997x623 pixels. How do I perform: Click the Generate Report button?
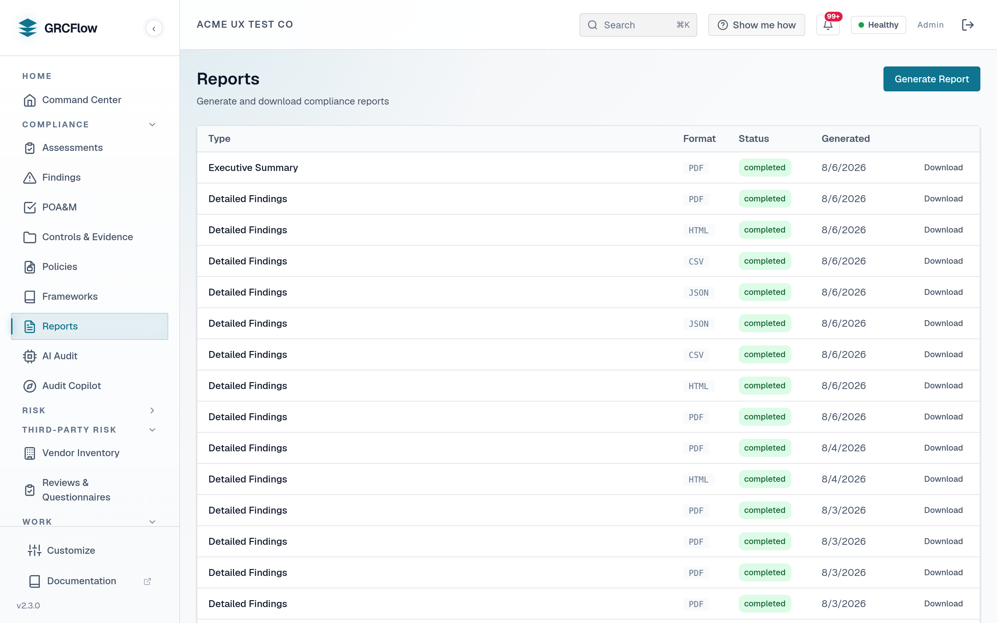(932, 79)
